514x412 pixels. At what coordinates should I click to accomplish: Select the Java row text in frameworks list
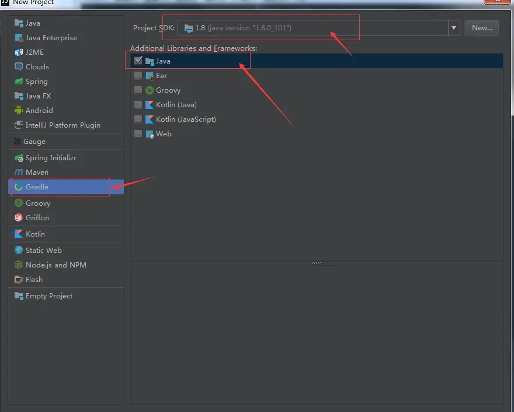(163, 61)
